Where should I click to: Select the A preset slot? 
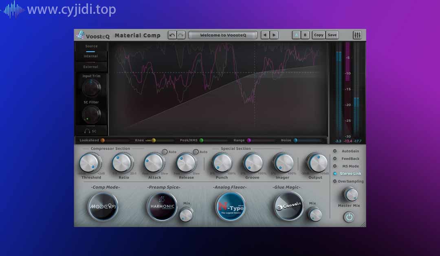296,35
